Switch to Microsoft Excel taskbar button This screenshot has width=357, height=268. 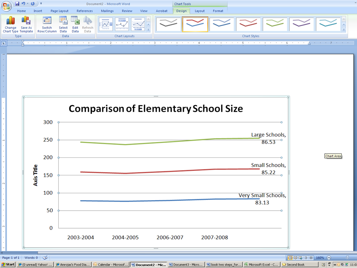pos(261,265)
